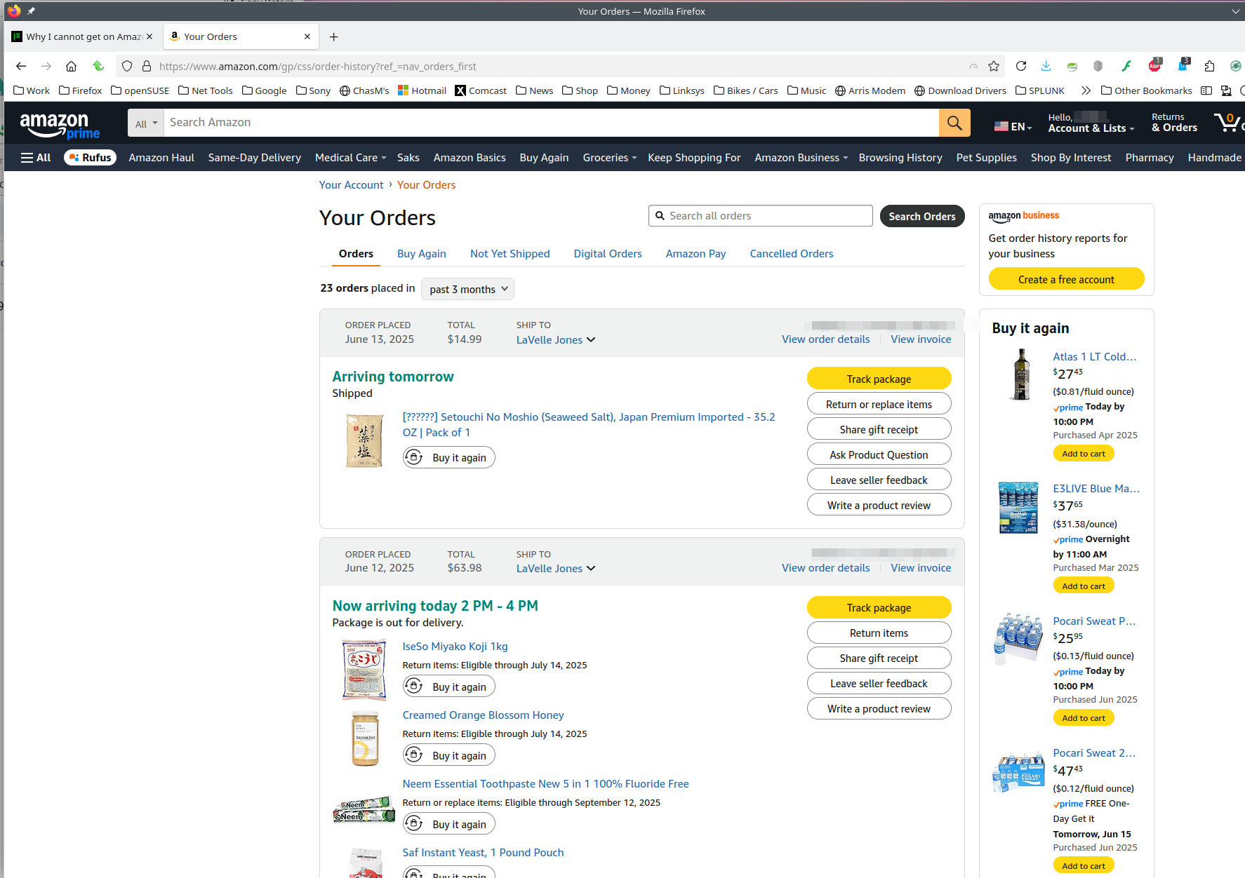1245x878 pixels.
Task: Click the reload page icon
Action: (x=1021, y=66)
